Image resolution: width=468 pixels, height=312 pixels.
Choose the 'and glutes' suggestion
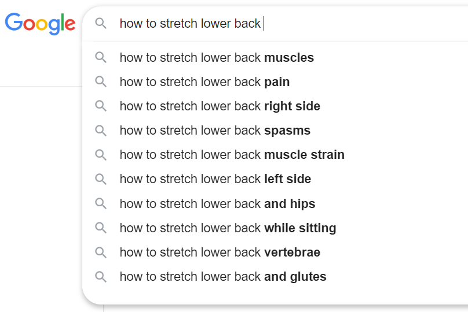point(223,277)
